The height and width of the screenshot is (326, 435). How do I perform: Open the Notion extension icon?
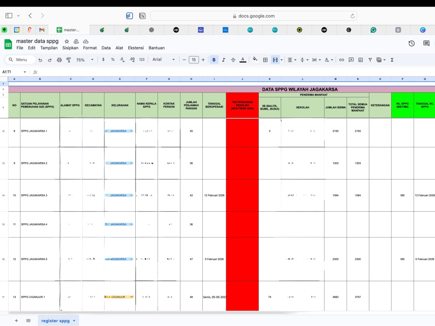tap(142, 16)
